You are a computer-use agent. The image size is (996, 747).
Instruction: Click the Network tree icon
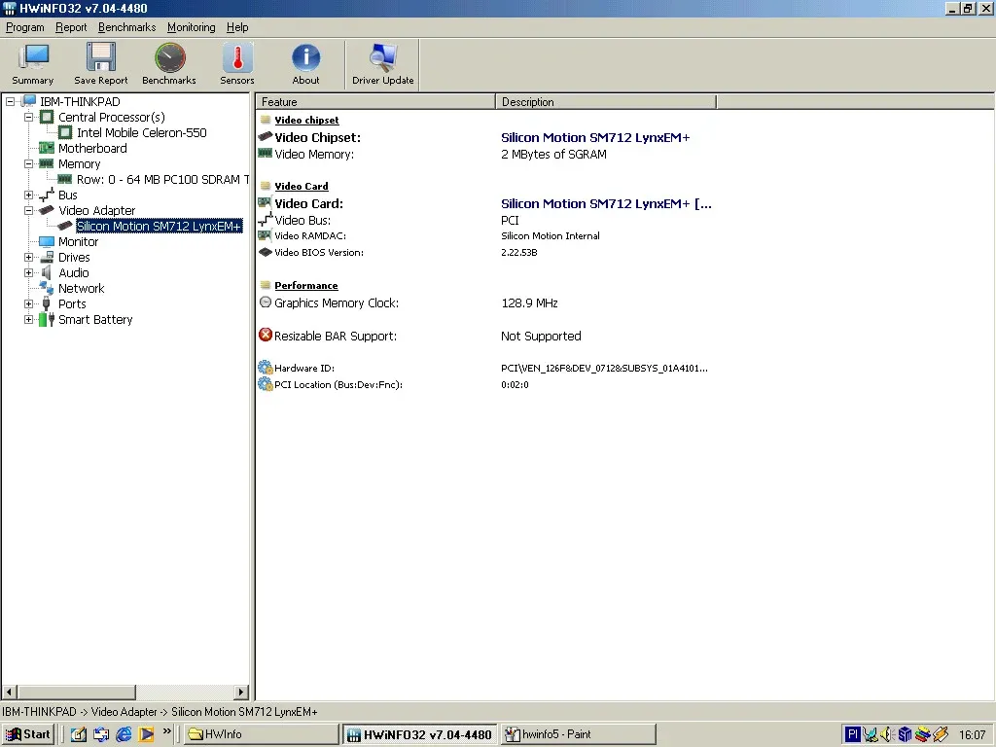coord(47,288)
